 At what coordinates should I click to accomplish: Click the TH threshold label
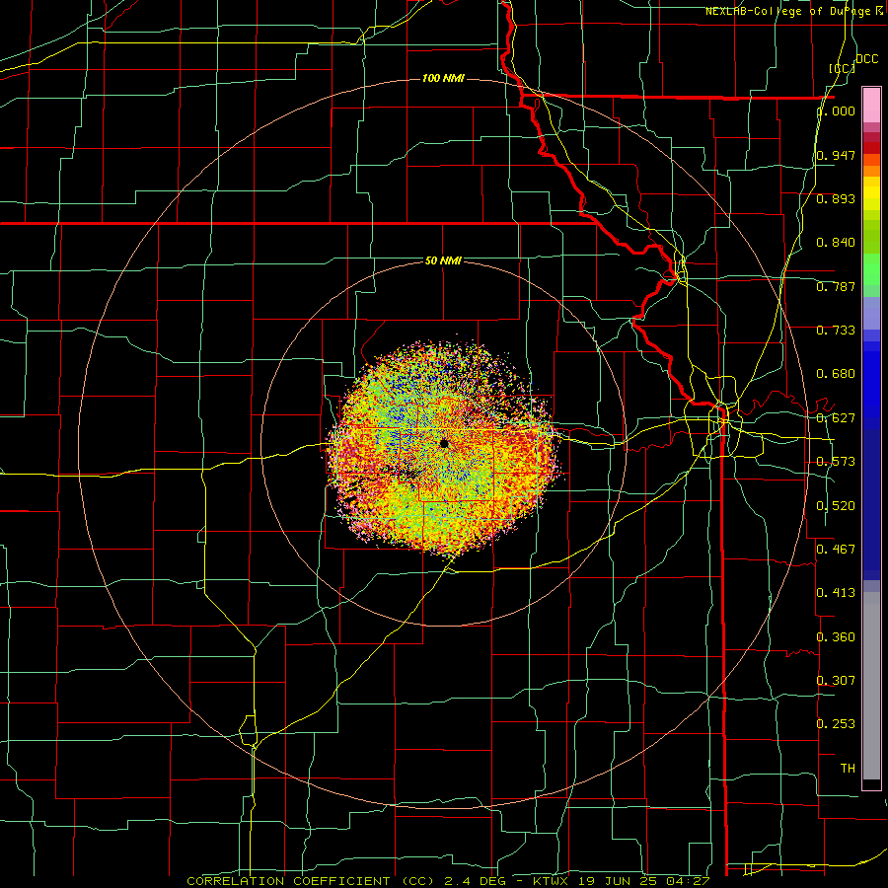848,769
